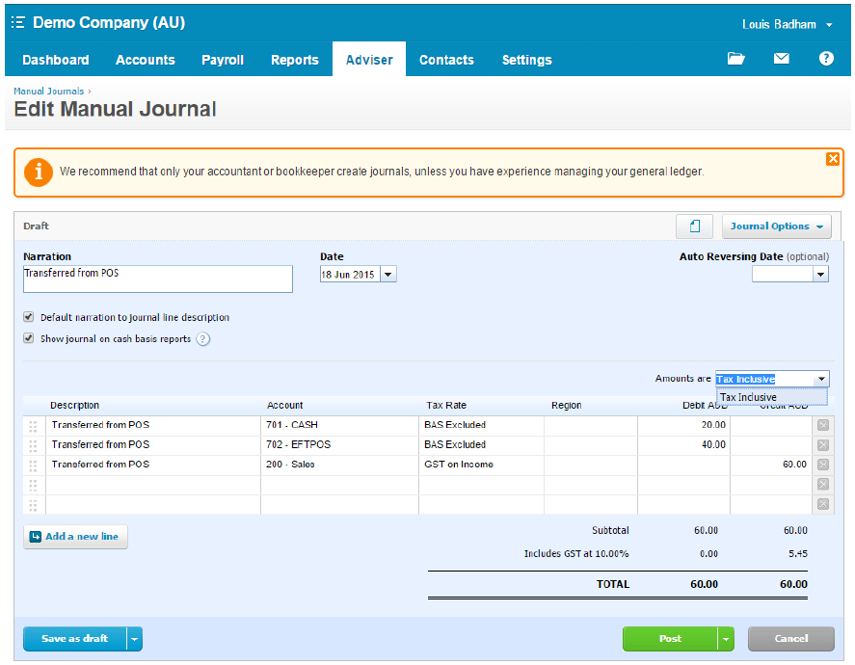The height and width of the screenshot is (665, 855).
Task: Toggle Default narration to journal line description
Action: coord(28,317)
